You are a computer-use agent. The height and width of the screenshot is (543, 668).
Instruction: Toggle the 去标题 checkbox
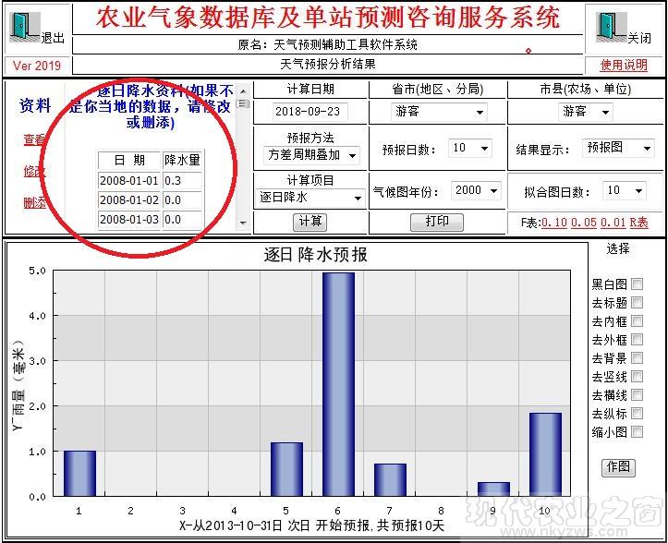pos(637,303)
